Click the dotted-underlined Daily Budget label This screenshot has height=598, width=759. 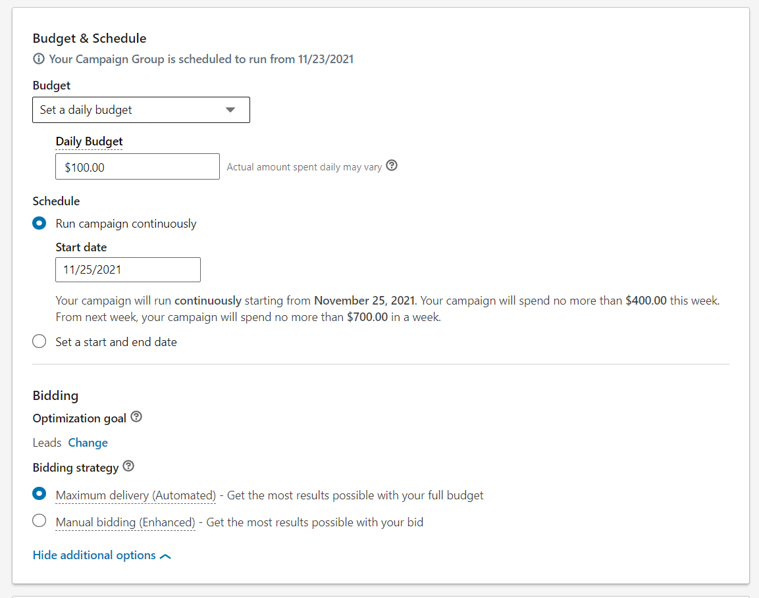pyautogui.click(x=89, y=141)
